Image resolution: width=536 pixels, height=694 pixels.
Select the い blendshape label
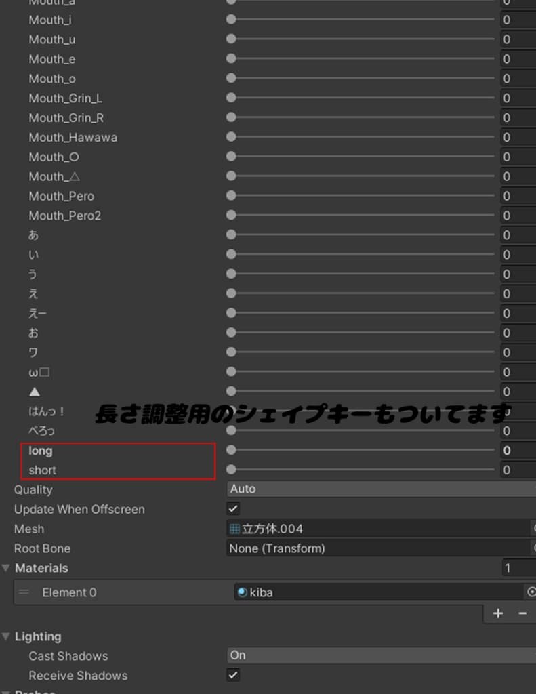click(x=34, y=255)
